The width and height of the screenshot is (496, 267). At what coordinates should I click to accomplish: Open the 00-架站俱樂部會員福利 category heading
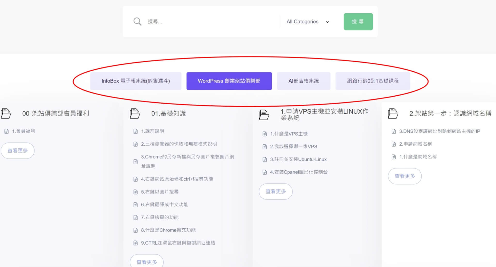click(56, 113)
